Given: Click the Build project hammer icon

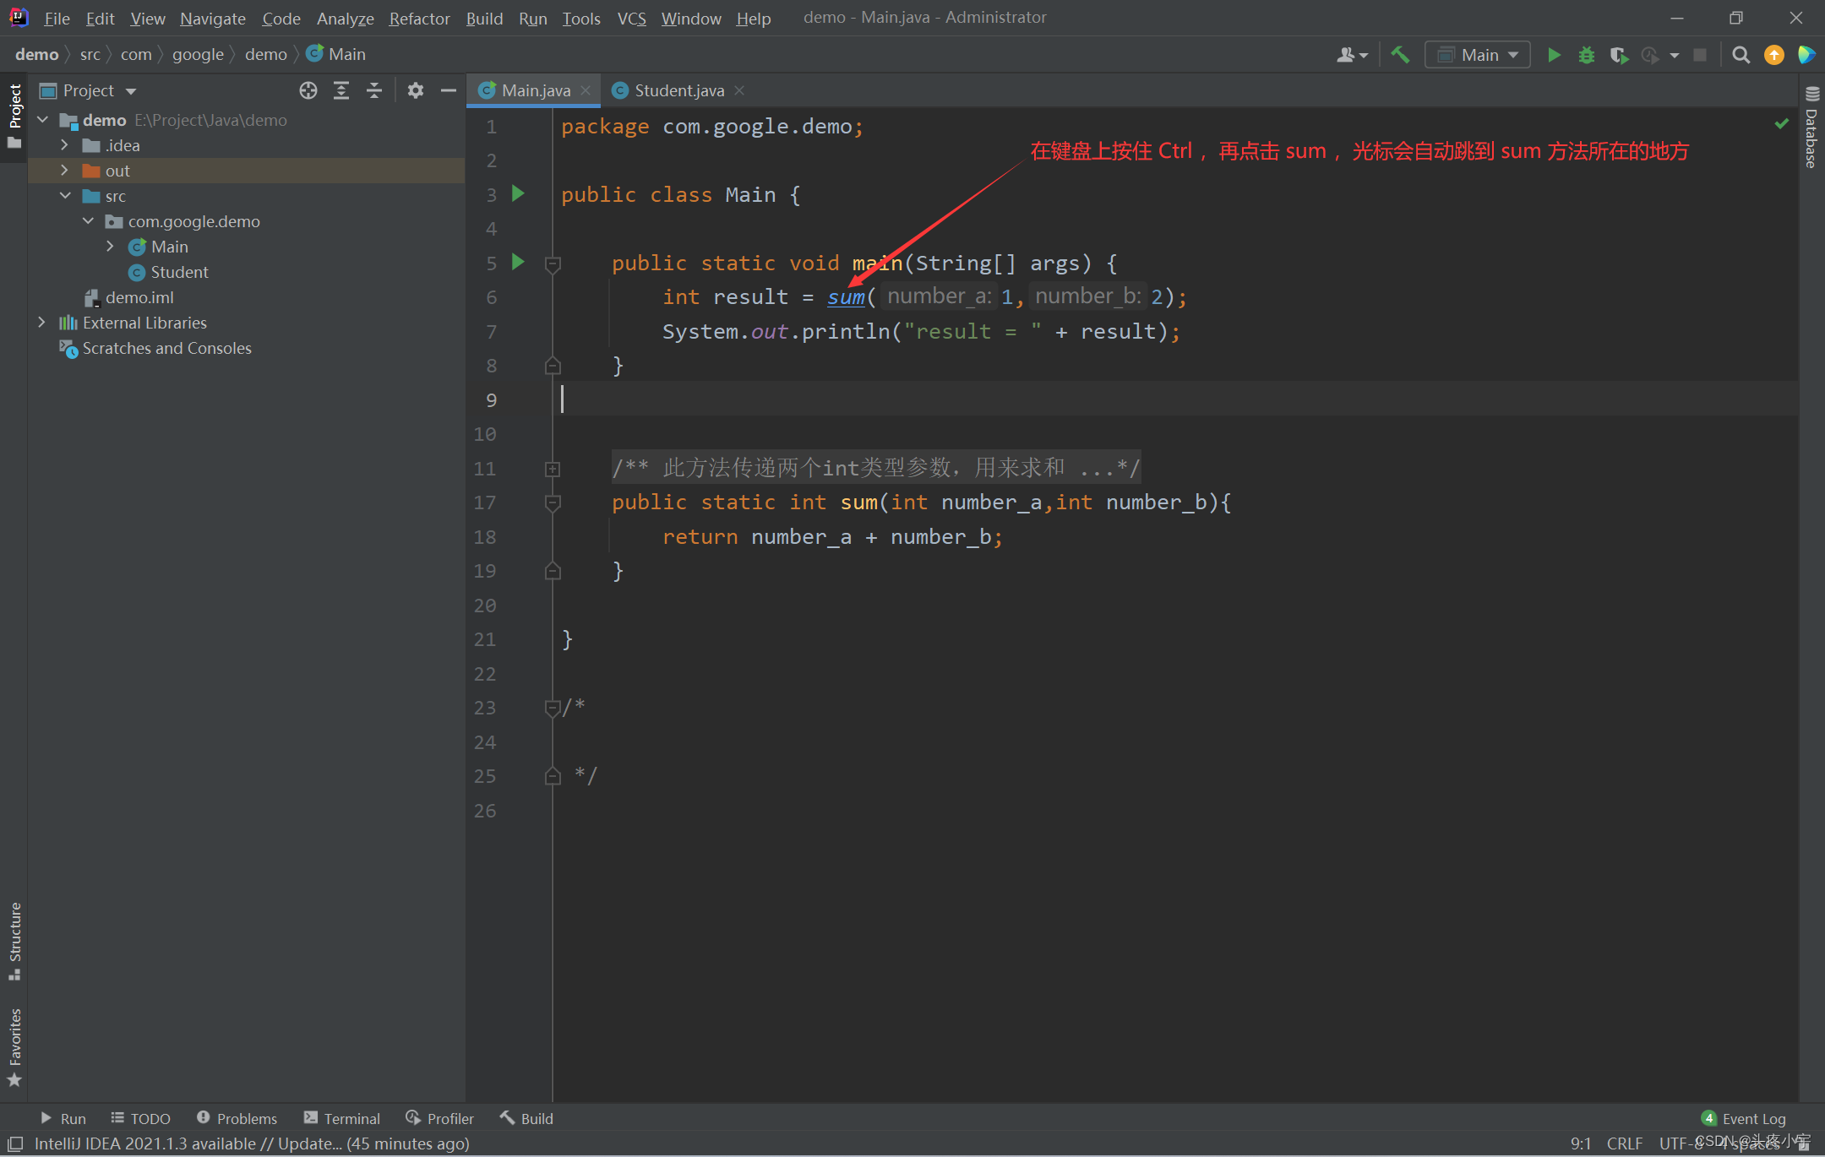Looking at the screenshot, I should coord(1400,55).
